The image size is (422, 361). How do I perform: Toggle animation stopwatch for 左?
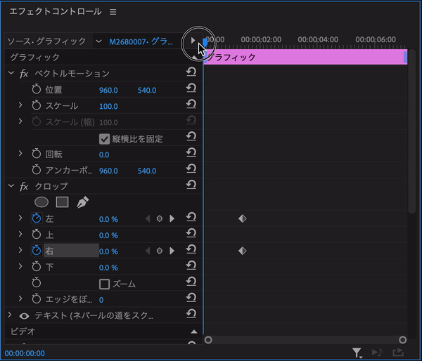pyautogui.click(x=37, y=218)
